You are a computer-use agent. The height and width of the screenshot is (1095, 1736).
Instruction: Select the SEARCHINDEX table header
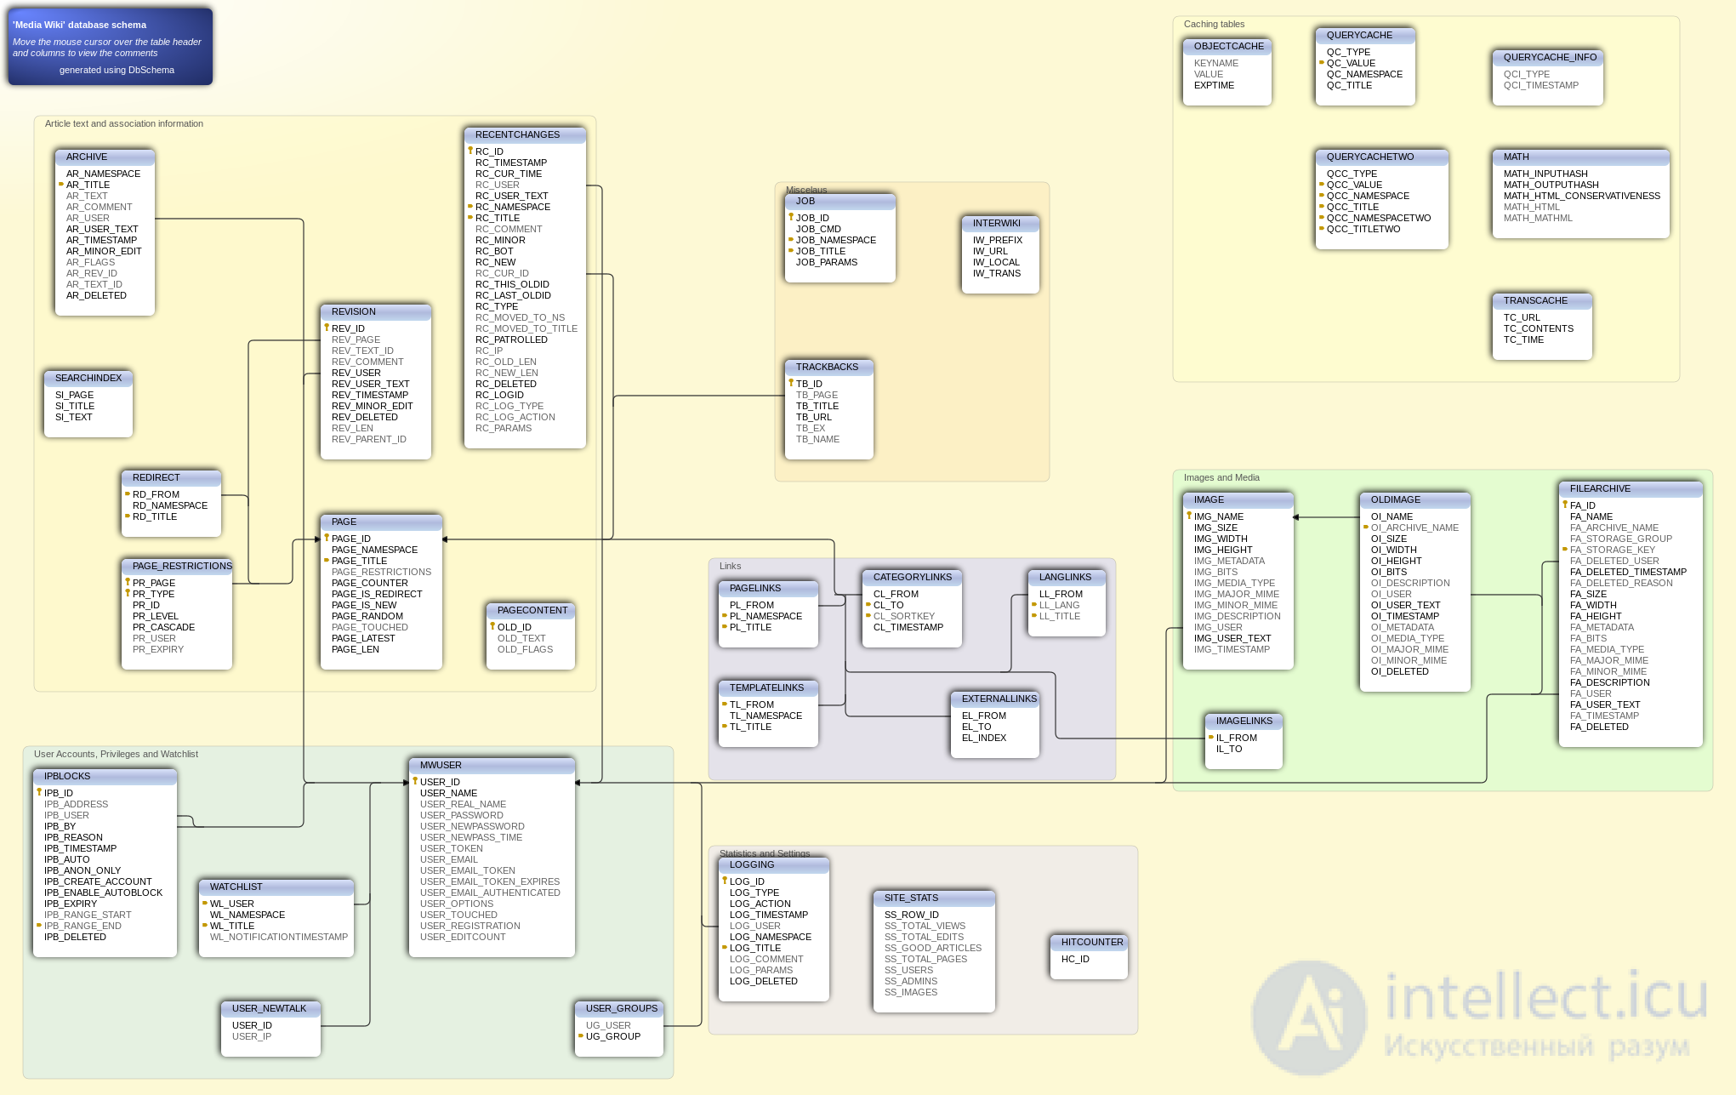point(88,378)
